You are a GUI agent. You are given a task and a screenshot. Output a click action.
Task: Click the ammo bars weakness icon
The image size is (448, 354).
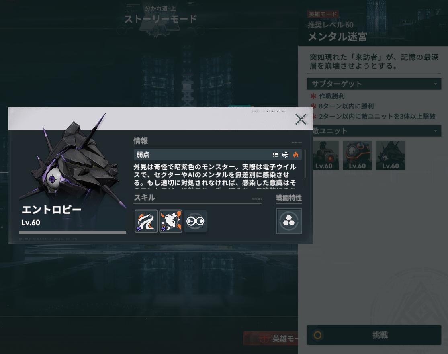(x=275, y=155)
